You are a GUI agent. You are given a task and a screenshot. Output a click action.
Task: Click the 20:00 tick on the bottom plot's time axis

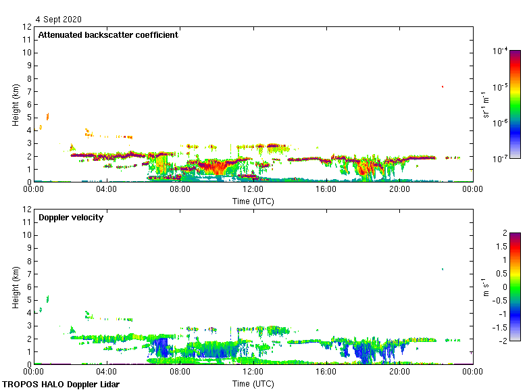[x=399, y=372]
